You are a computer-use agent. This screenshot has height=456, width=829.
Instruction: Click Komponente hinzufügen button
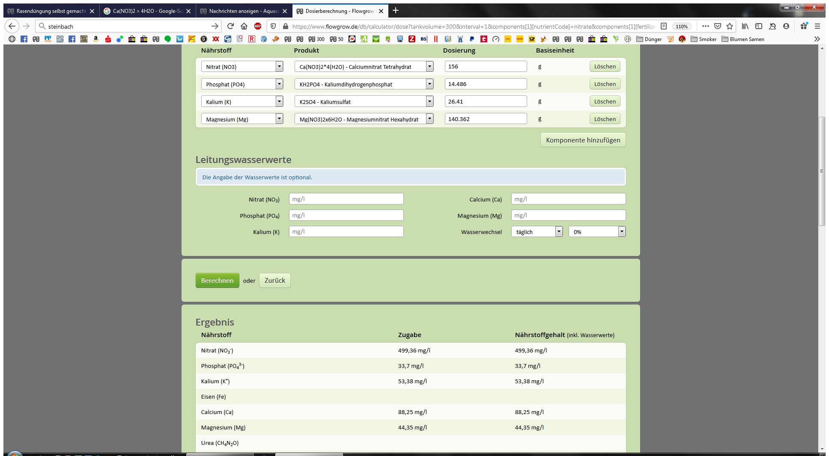(583, 140)
